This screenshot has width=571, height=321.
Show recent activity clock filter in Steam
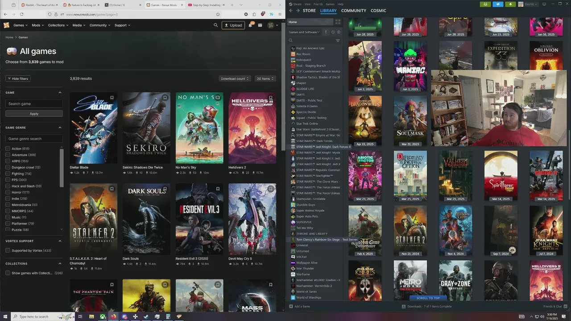[x=333, y=32]
